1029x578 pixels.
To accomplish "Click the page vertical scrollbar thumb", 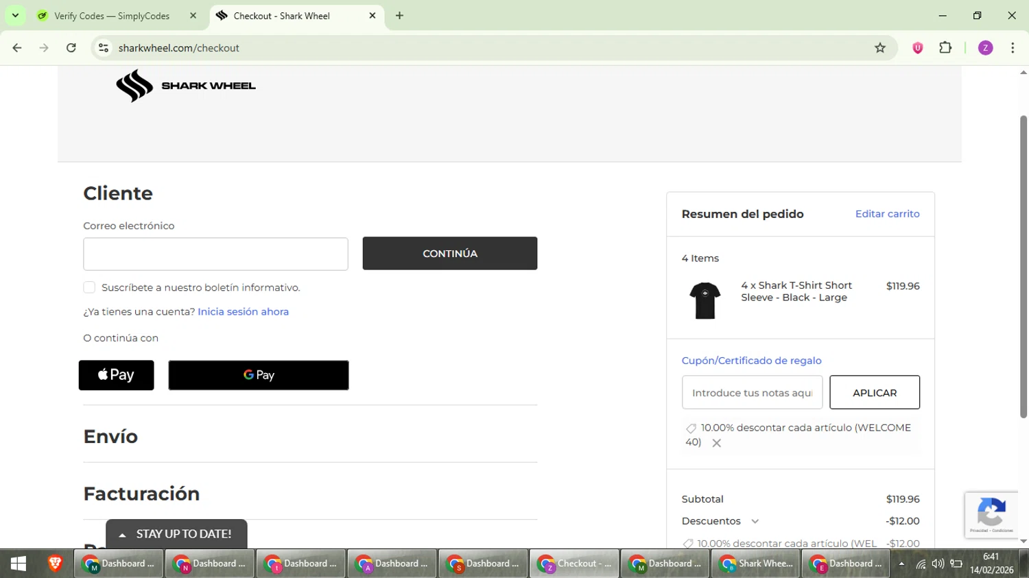I will 1023,266.
